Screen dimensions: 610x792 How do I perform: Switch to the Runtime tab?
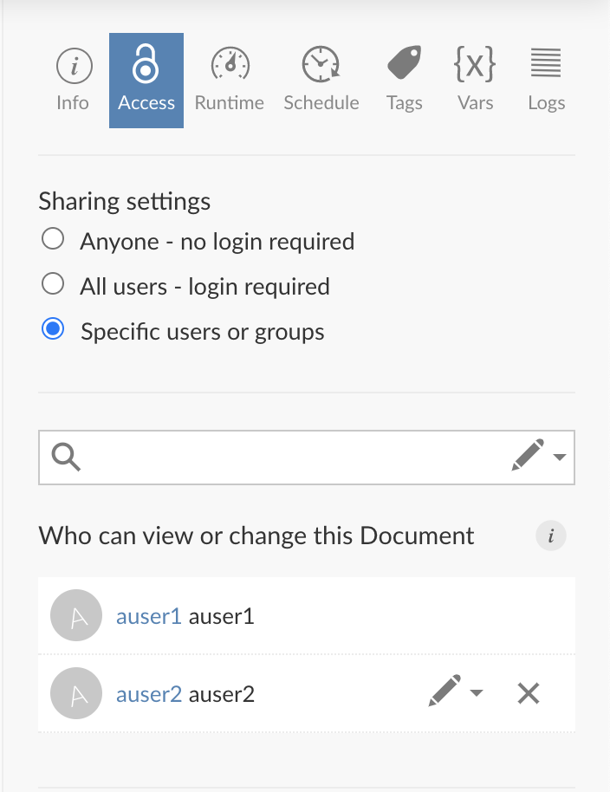[x=230, y=81]
